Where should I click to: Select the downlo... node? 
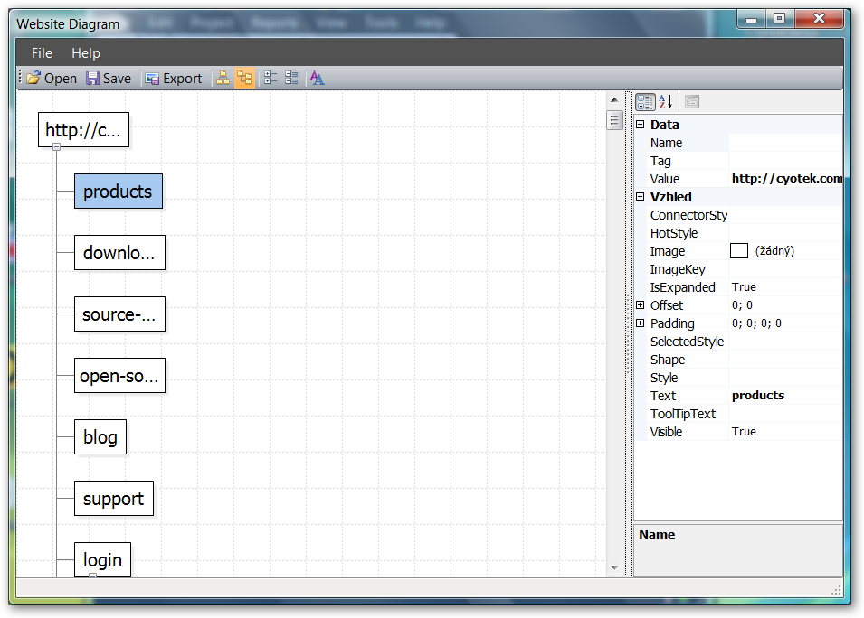119,253
